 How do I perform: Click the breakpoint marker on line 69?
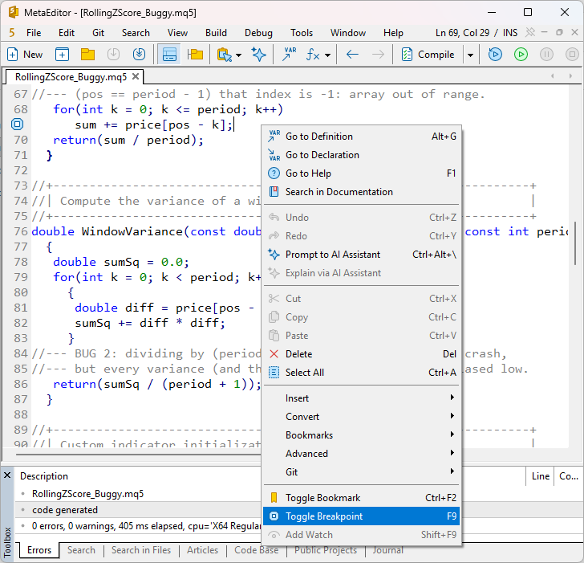17,124
